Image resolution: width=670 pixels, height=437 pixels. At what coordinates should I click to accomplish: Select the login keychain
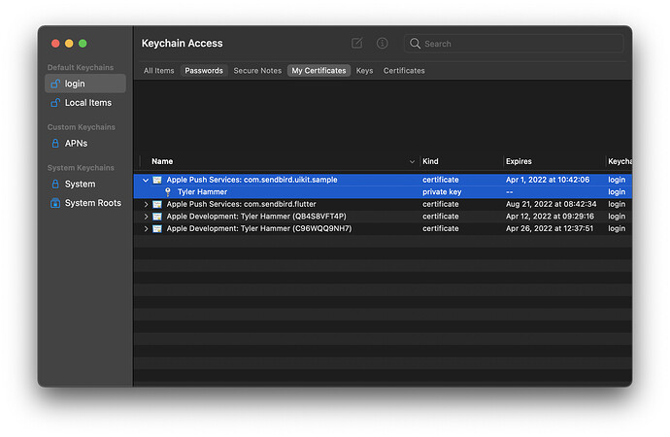tap(85, 84)
